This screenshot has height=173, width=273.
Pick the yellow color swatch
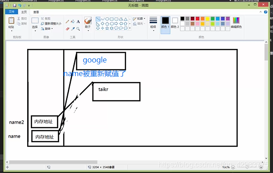(207, 19)
